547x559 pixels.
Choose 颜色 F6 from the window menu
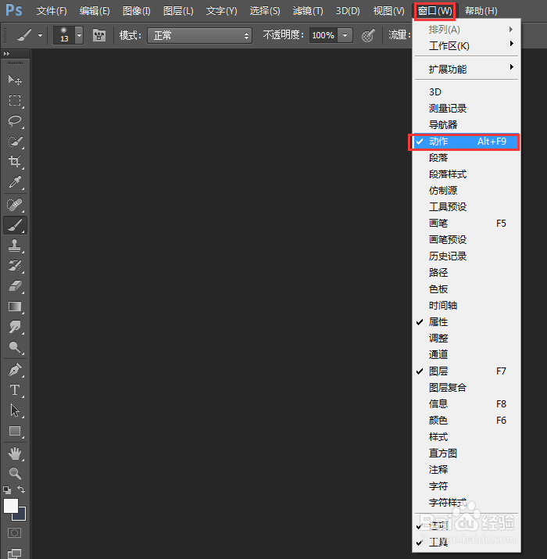(x=466, y=421)
